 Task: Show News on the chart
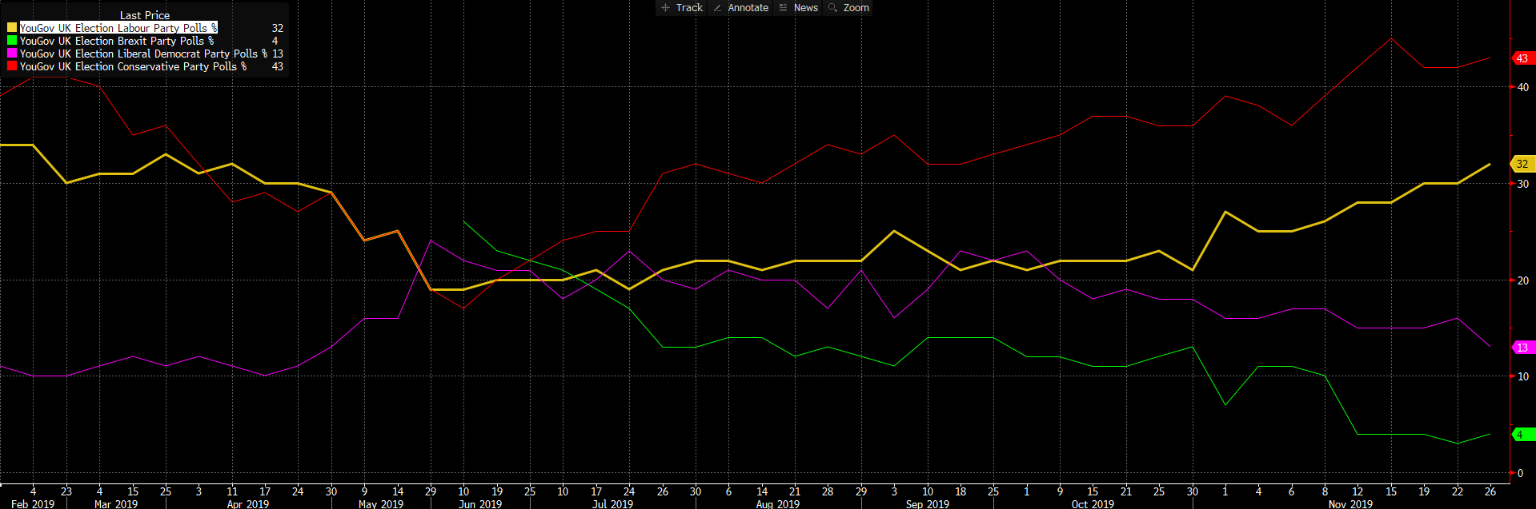point(798,8)
